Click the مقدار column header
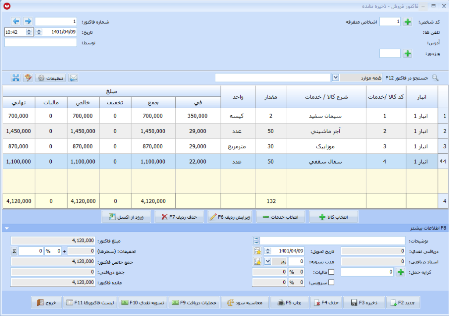The width and height of the screenshot is (449, 316). click(271, 97)
